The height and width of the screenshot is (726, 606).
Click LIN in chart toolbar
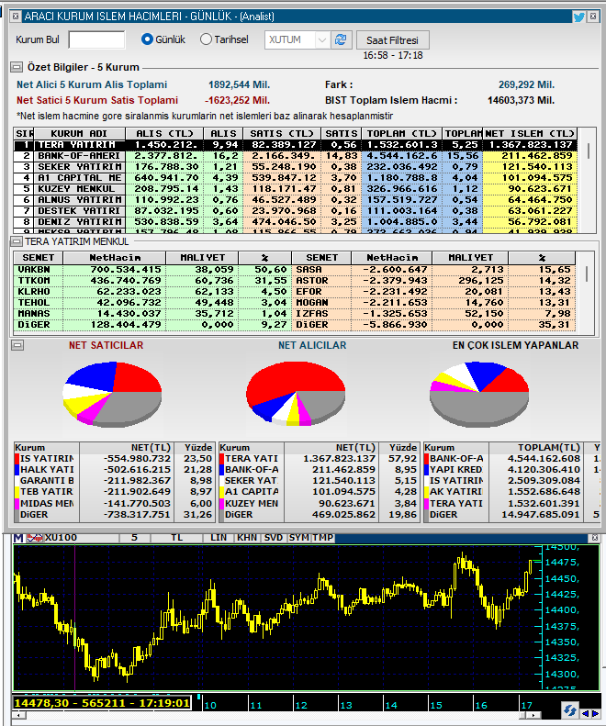coord(219,538)
